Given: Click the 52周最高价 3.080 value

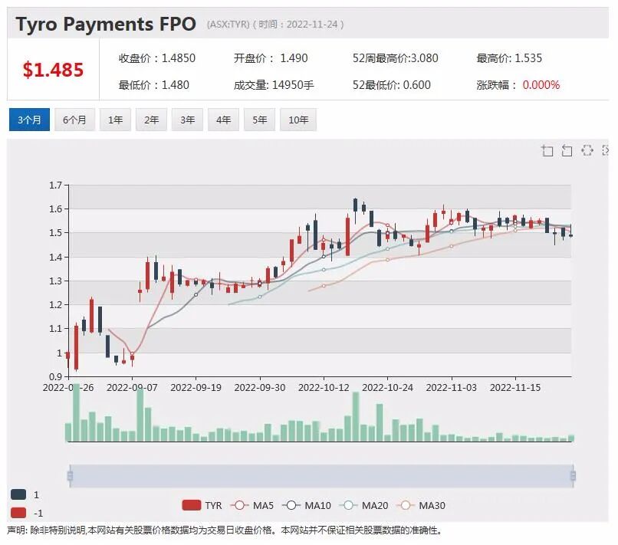Looking at the screenshot, I should pyautogui.click(x=396, y=58).
